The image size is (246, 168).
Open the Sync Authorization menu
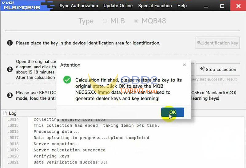pyautogui.click(x=79, y=6)
